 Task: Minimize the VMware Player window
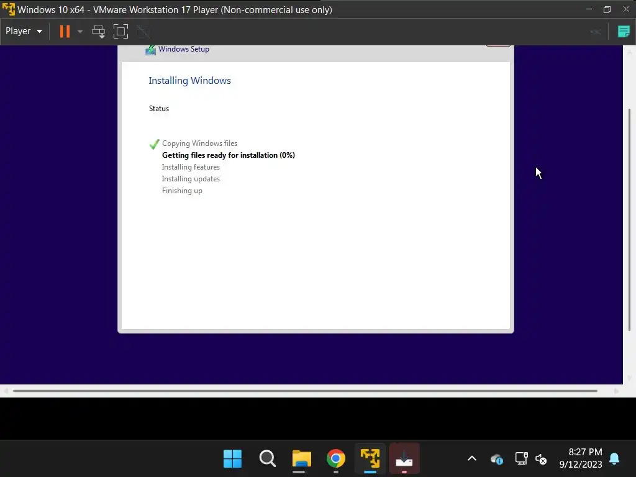click(x=589, y=9)
